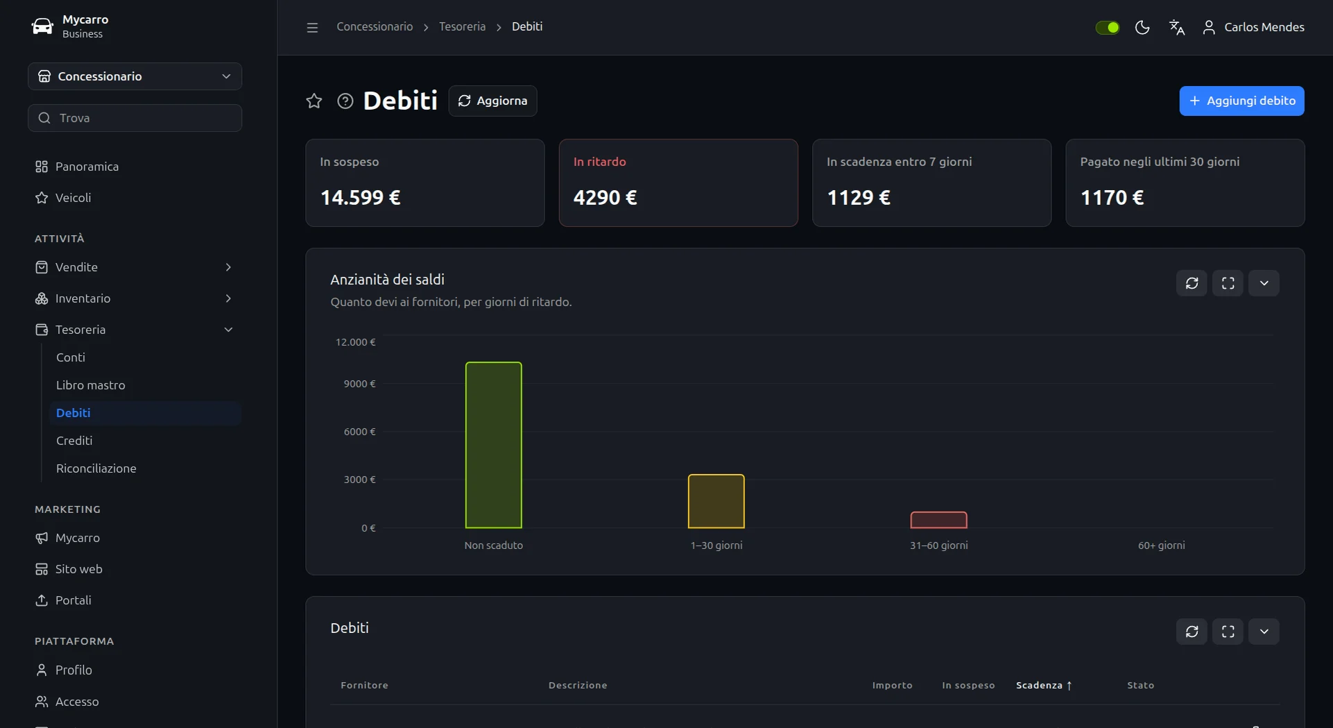Sort the table by Scadenza column
1333x728 pixels.
point(1044,685)
